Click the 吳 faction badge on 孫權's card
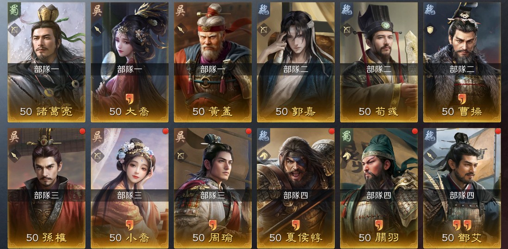508x249 pixels. coord(14,136)
